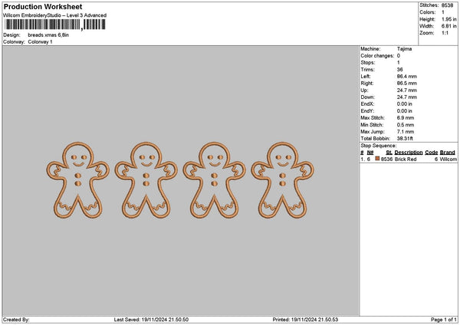The width and height of the screenshot is (460, 325).
Task: Select the Up value 24.7 mm
Action: (x=406, y=90)
